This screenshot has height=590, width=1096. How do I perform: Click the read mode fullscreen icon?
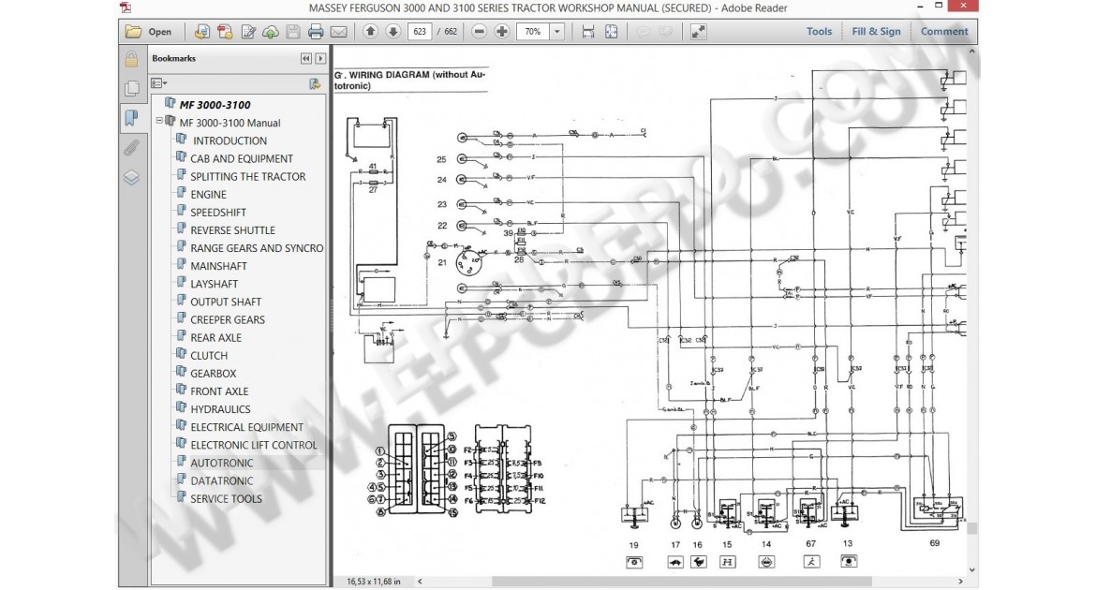698,32
